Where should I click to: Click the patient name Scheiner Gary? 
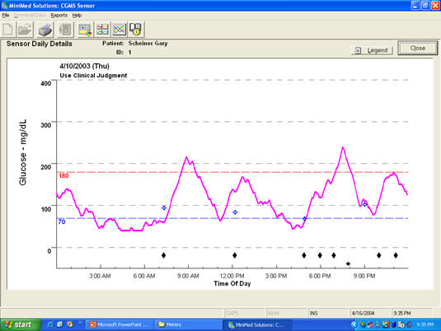[148, 44]
